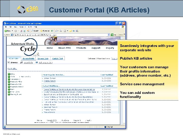This screenshot has width=183, height=137.
Task: Open Wheel Basics under Most Popular Articles
Action: 50,78
